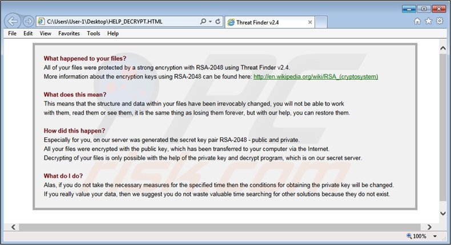The image size is (451, 245).
Task: Maximize the browser window
Action: tap(424, 9)
